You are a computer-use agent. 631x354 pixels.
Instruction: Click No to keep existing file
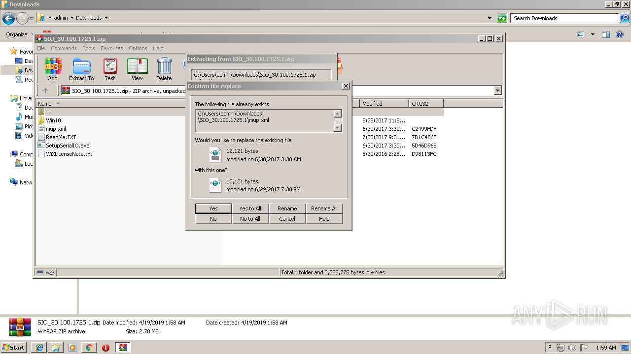click(x=213, y=219)
